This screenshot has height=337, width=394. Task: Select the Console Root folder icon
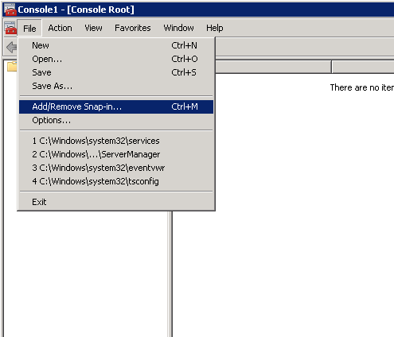coord(12,66)
